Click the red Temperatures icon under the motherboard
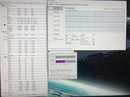130x97 pixels. 4,17
